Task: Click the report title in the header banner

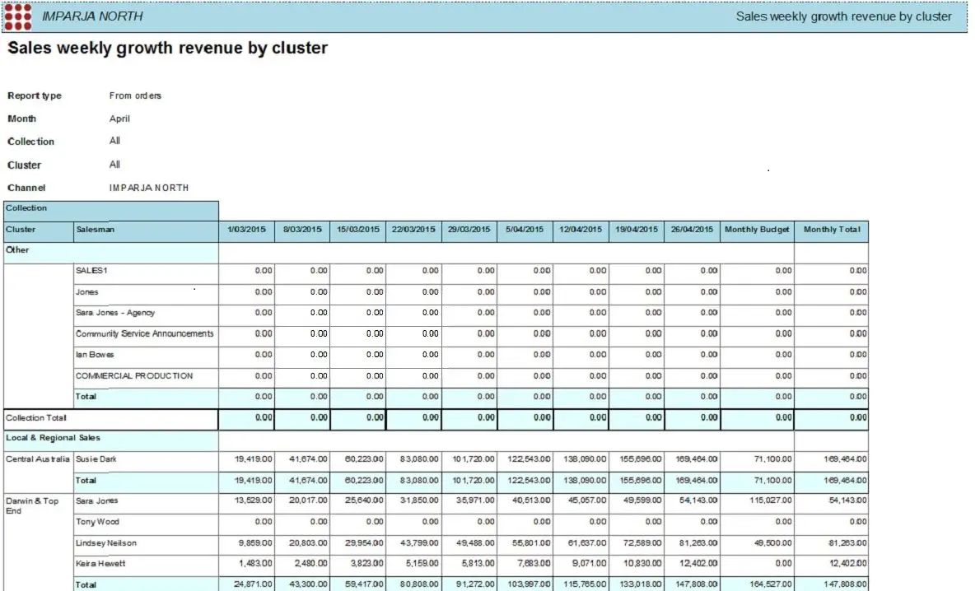Action: point(843,16)
